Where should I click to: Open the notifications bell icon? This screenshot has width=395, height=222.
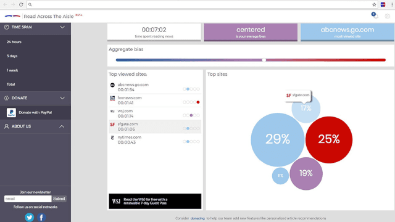click(x=375, y=15)
